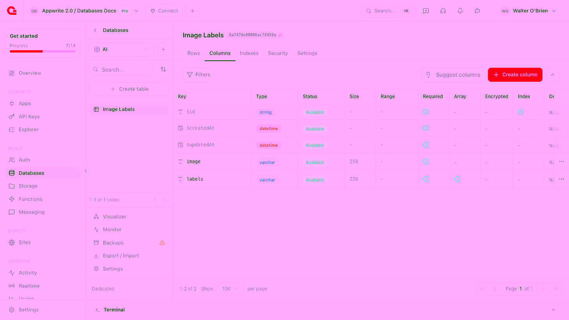The width and height of the screenshot is (569, 320).
Task: Open the rows per page 100 dropdown
Action: click(230, 289)
